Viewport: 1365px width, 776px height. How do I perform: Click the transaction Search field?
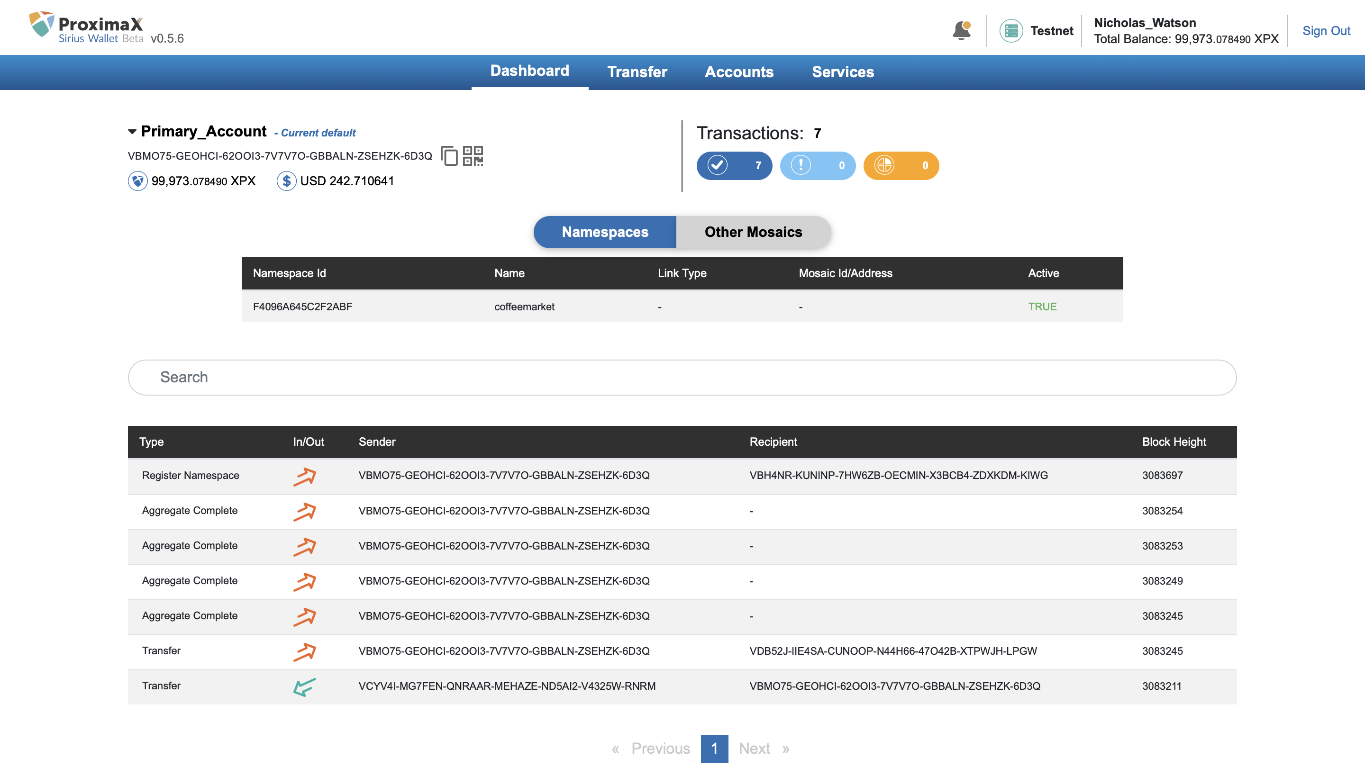[x=682, y=377]
